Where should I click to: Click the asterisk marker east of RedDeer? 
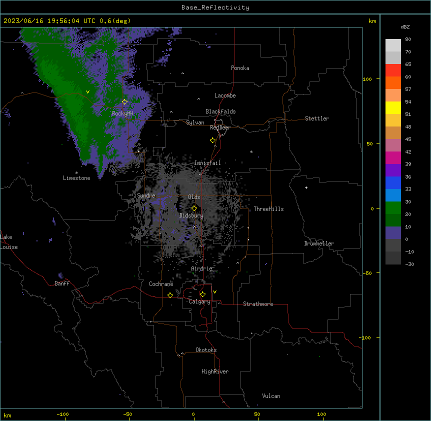click(251, 151)
